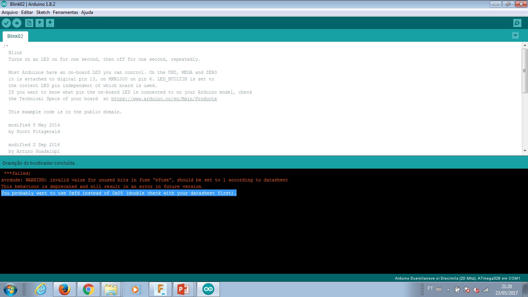
Task: Click the "the correct LED pin independent" line
Action: click(83, 85)
